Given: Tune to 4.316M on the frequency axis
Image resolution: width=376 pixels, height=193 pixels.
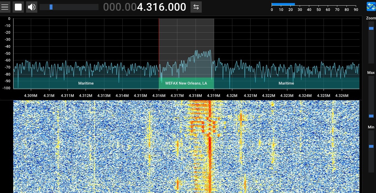Looking at the screenshot, I should 159,96.
